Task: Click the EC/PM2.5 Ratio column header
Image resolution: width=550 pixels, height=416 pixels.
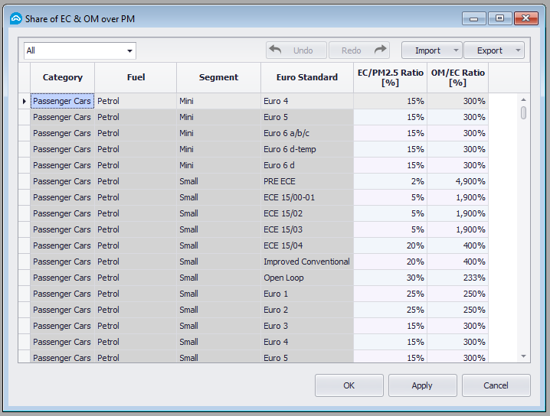Action: (391, 78)
